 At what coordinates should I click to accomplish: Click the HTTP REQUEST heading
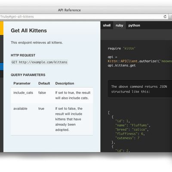tap(23, 55)
